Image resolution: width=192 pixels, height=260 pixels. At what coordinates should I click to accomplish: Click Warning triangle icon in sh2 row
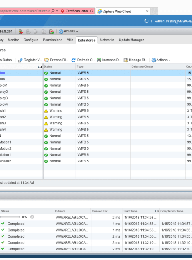[46, 117]
